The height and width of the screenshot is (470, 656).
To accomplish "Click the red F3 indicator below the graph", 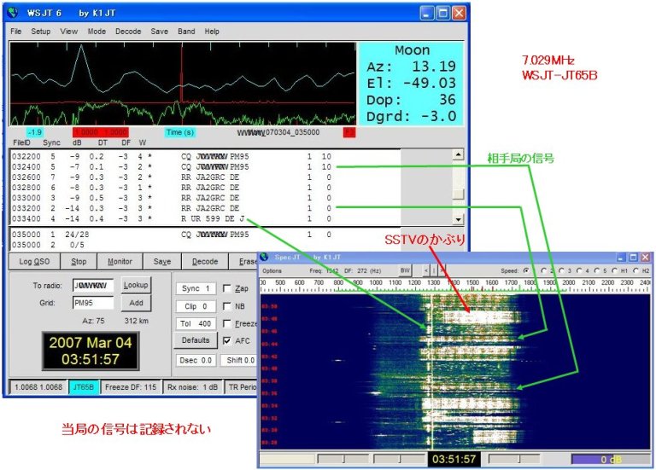I will 349,132.
